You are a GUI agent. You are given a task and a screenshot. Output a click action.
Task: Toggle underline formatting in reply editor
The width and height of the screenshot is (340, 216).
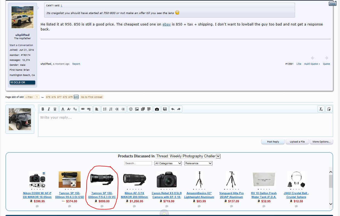(x=55, y=109)
